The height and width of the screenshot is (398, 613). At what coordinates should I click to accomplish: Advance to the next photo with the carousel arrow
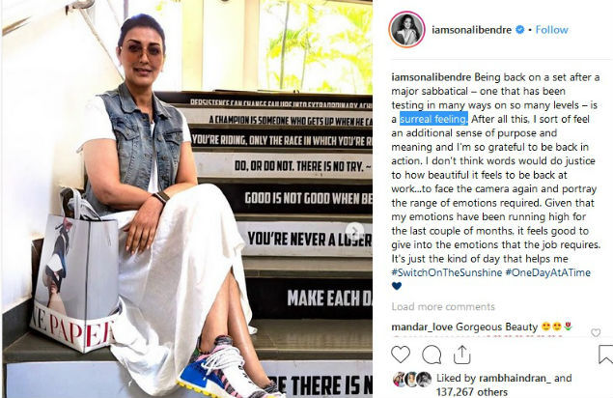[x=354, y=231]
